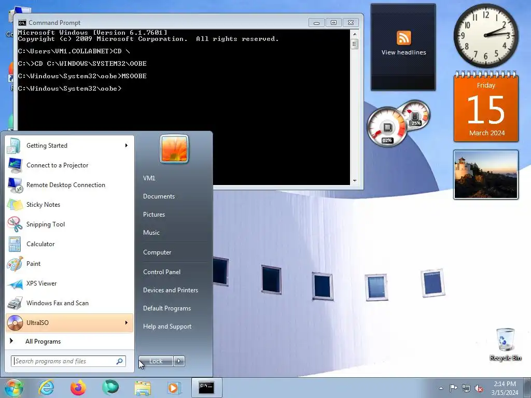
Task: Launch Remote Desktop Connection
Action: pos(69,185)
